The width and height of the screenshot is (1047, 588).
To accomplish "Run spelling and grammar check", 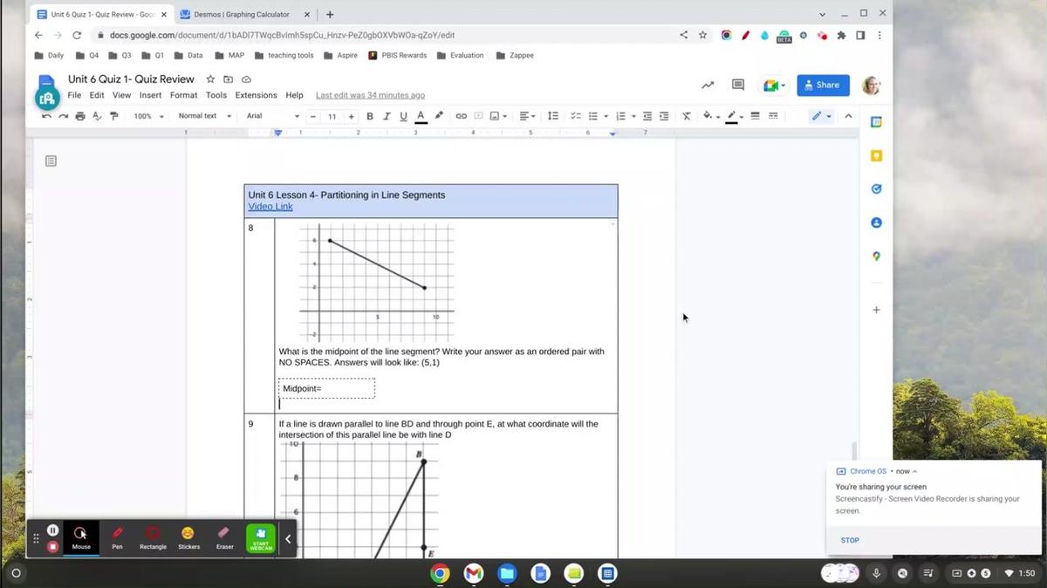I will coord(97,116).
